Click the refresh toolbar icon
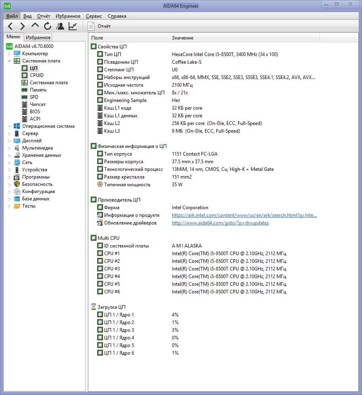The width and height of the screenshot is (362, 395). [48, 26]
